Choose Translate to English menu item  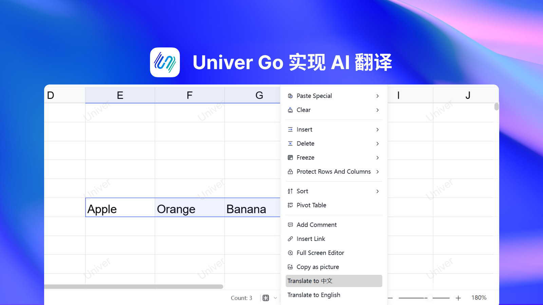[x=334, y=295]
